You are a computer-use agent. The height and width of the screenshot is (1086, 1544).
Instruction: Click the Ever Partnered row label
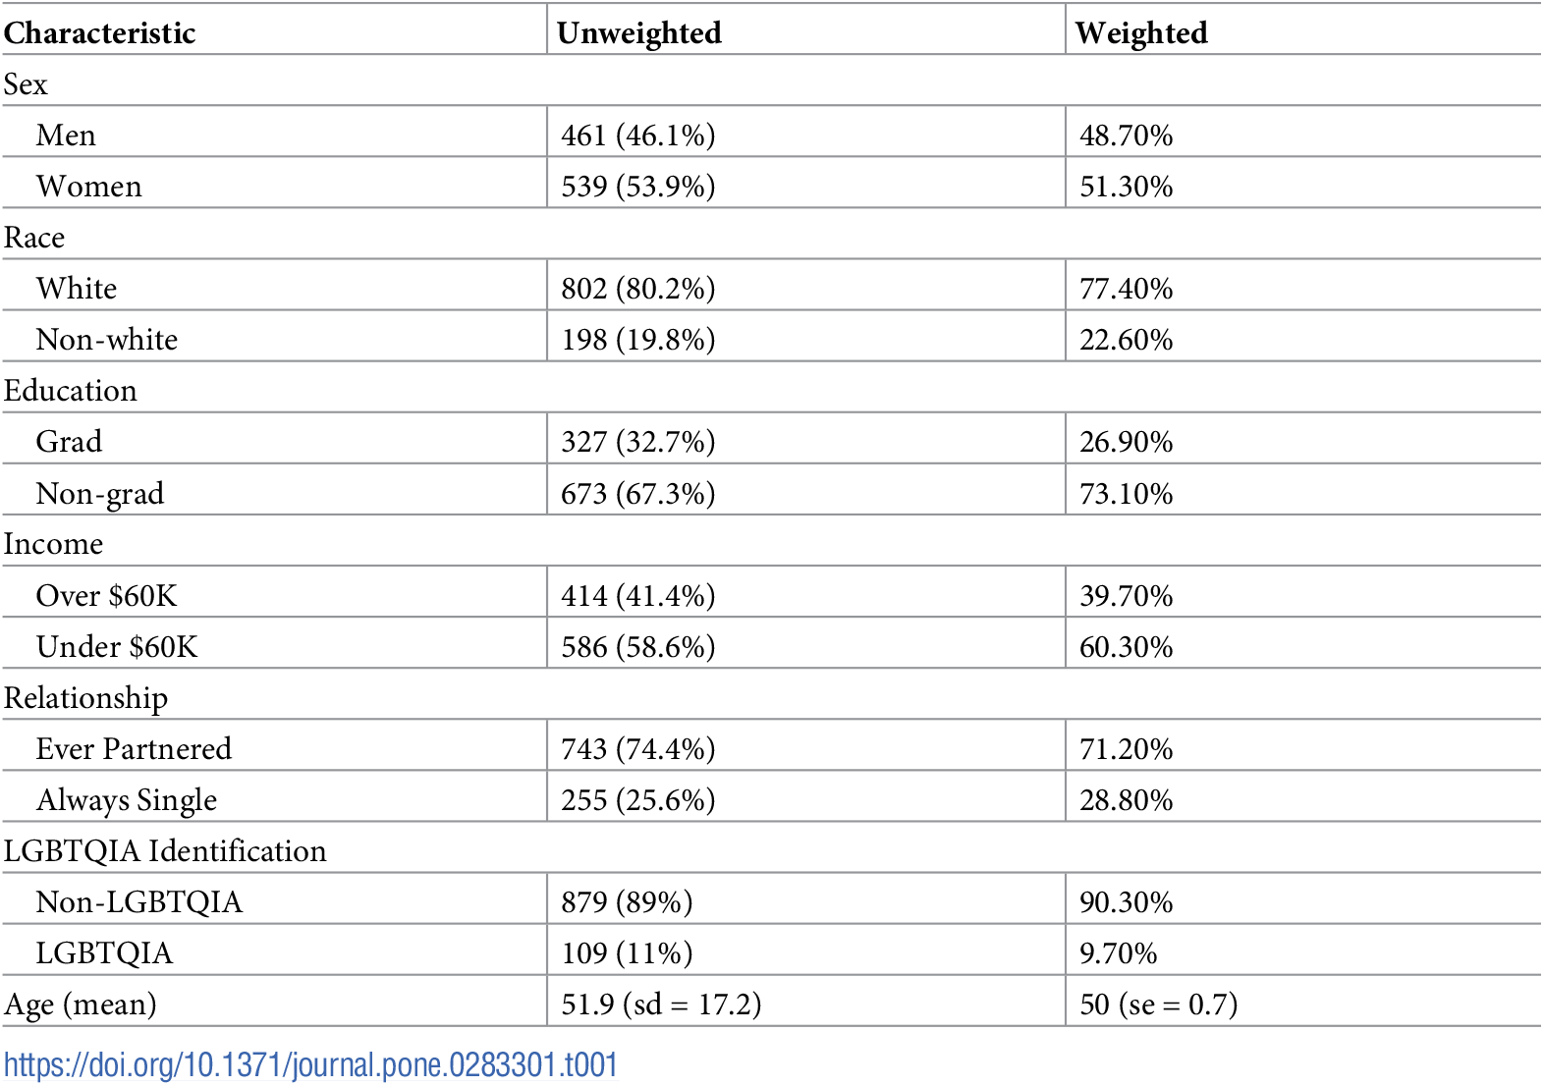click(134, 749)
